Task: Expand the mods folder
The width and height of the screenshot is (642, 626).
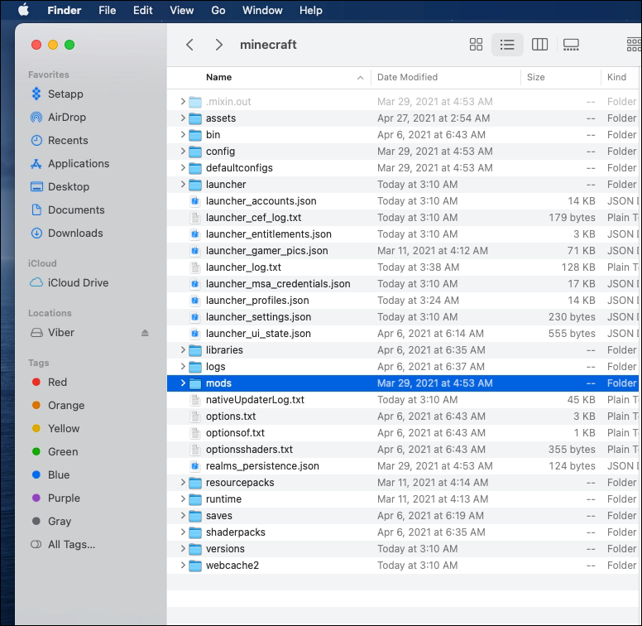Action: tap(183, 383)
